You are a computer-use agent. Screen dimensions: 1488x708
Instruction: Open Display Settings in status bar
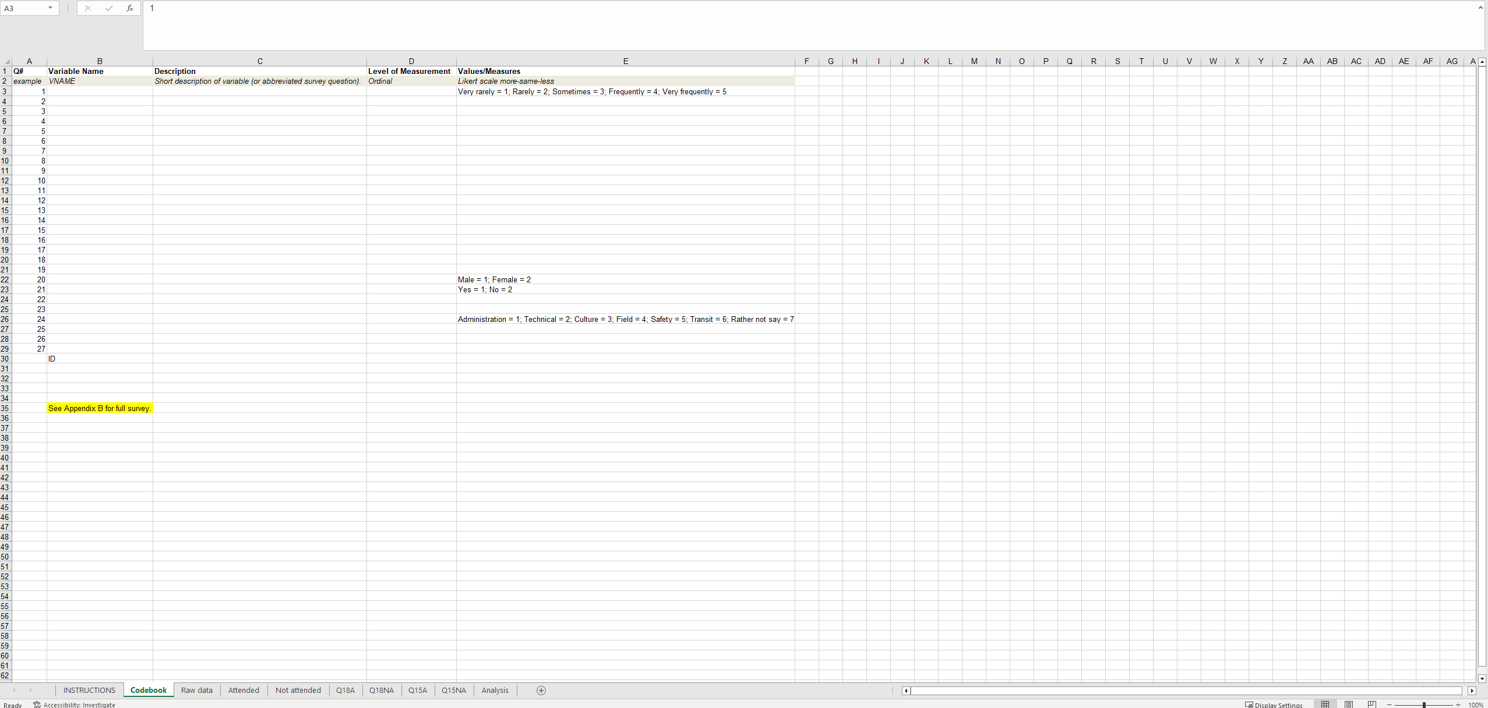point(1274,705)
